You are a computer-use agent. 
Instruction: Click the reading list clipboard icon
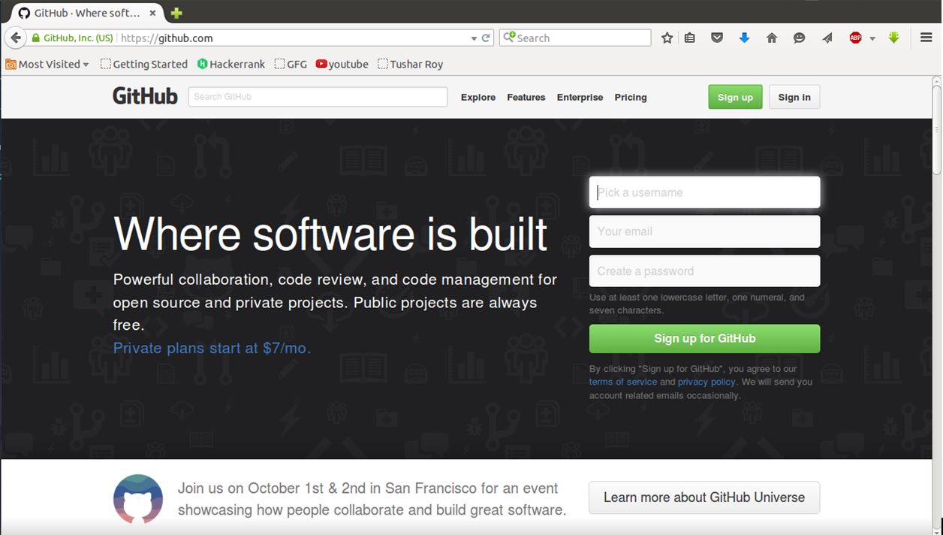tap(689, 38)
